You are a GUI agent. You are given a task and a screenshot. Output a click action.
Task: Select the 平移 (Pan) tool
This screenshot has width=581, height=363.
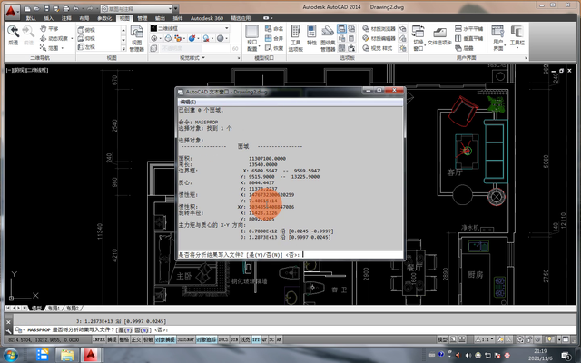point(49,28)
